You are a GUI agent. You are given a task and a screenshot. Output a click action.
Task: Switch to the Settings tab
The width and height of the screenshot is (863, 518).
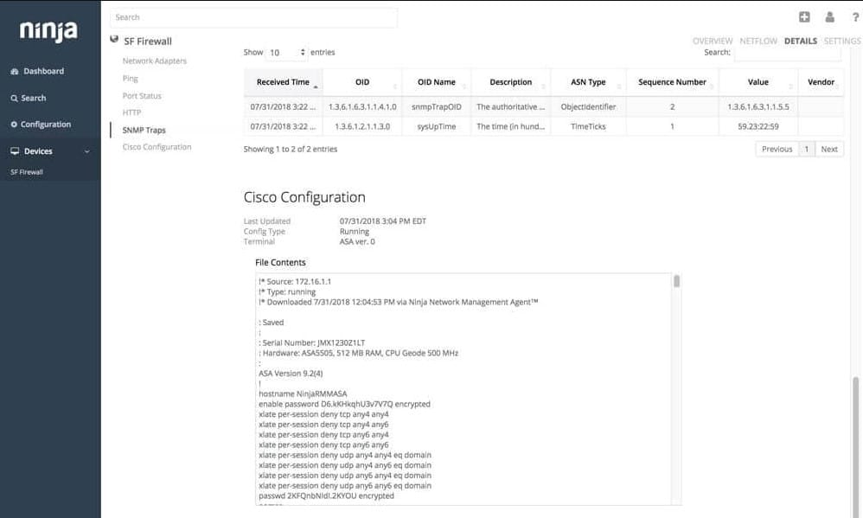pos(842,41)
